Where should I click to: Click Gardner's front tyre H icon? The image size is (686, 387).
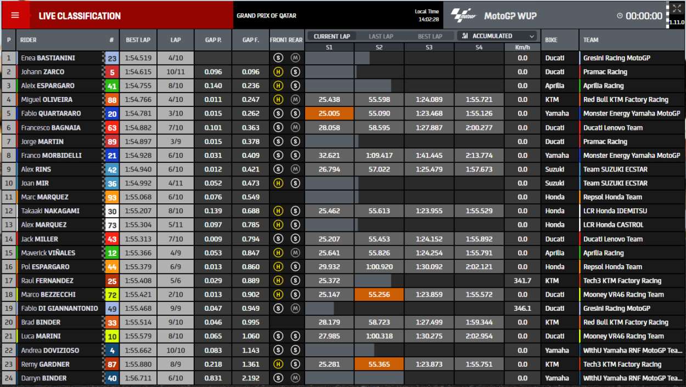(278, 364)
